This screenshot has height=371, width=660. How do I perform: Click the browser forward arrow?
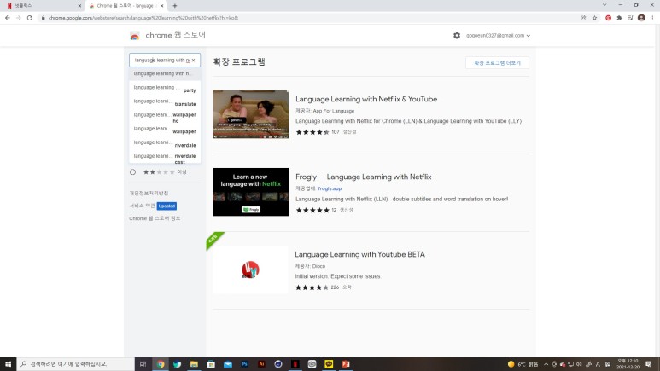18,18
